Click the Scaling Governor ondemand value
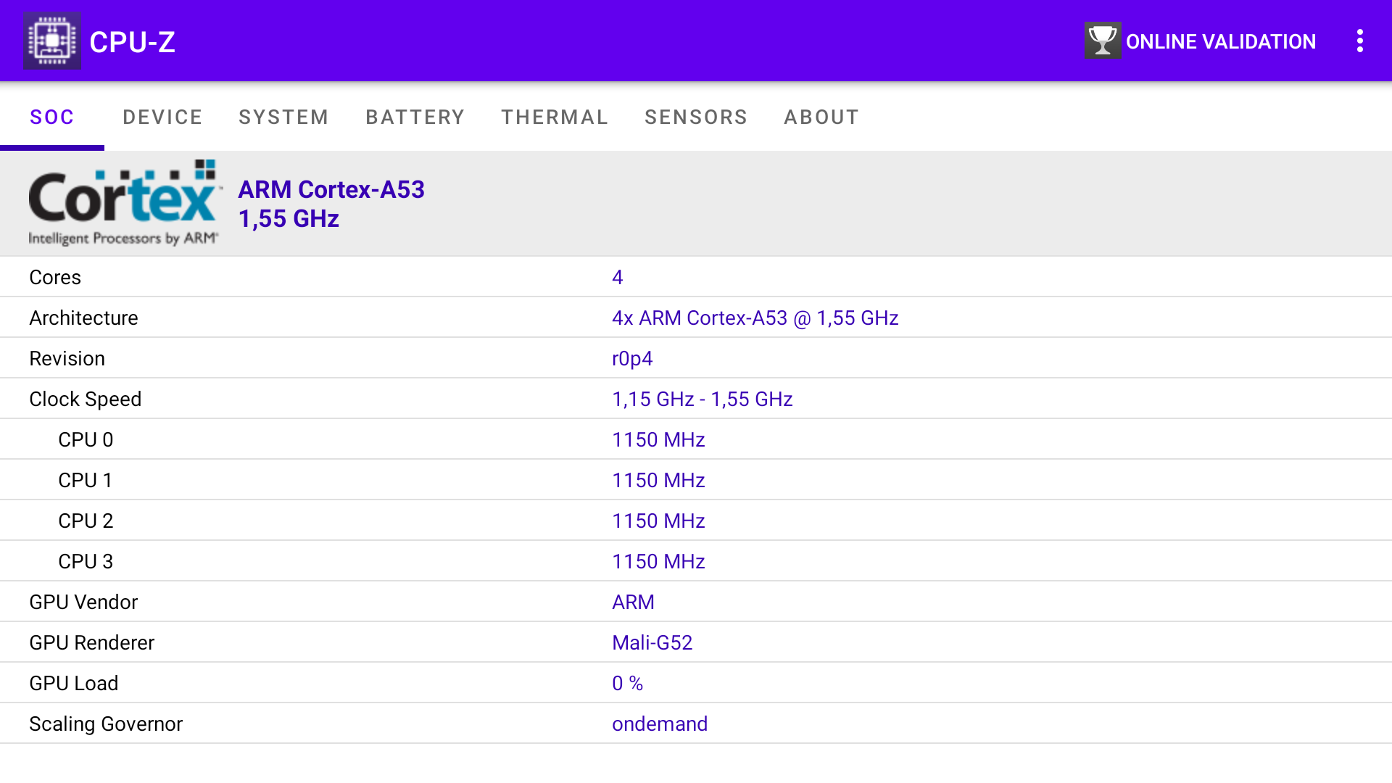The height and width of the screenshot is (783, 1392). click(x=659, y=724)
